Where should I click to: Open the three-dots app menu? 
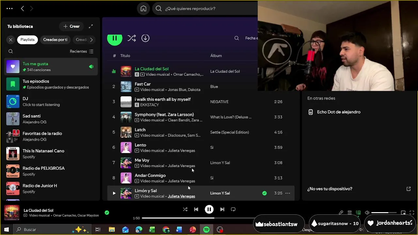click(9, 8)
